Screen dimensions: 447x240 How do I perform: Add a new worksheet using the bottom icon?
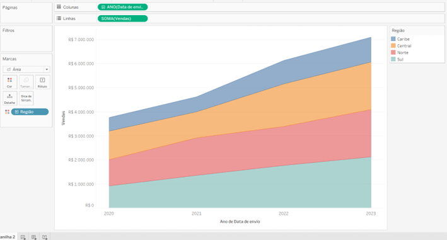pyautogui.click(x=23, y=237)
